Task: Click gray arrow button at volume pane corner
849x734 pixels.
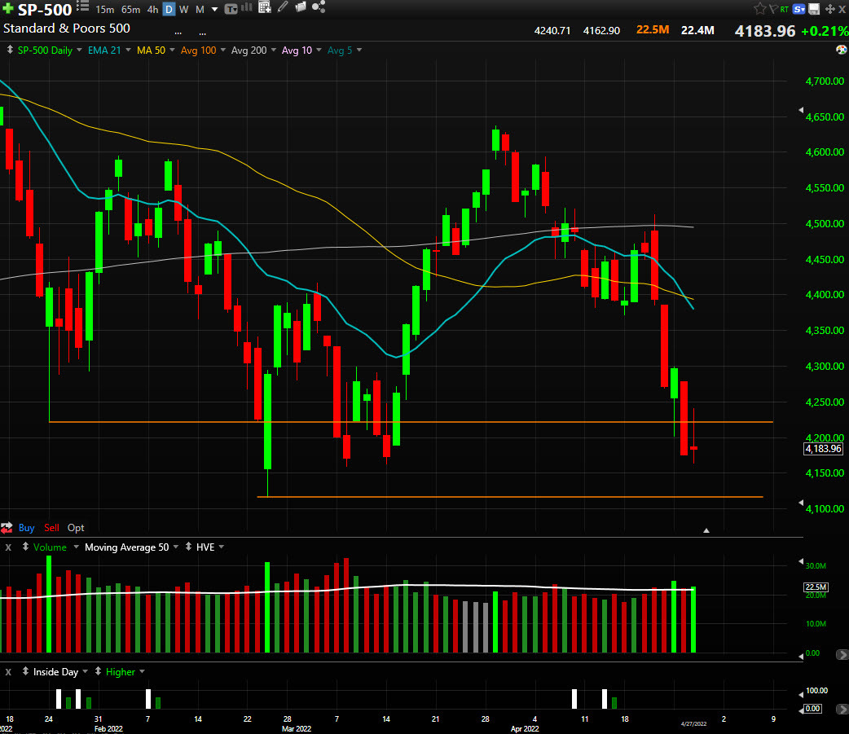Action: pos(842,654)
